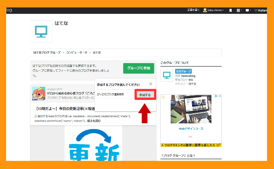This screenshot has width=274, height=169.
Task: Open the 【13時だよ〜】今日の更新記事 article title
Action: click(x=65, y=109)
